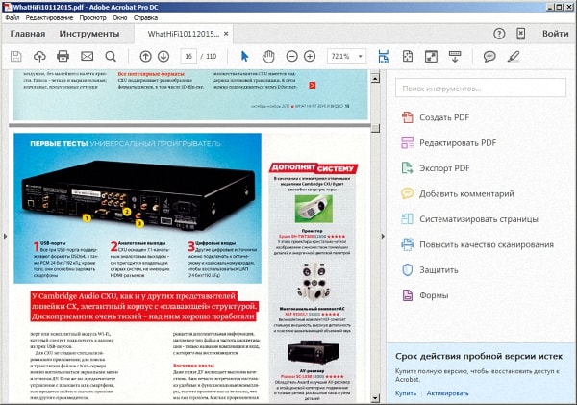Select the highlight text pen icon
The width and height of the screenshot is (577, 405).
click(514, 57)
